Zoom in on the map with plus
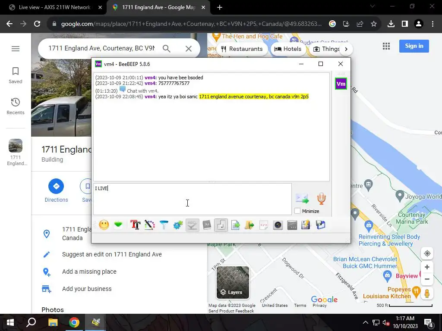 pyautogui.click(x=427, y=267)
